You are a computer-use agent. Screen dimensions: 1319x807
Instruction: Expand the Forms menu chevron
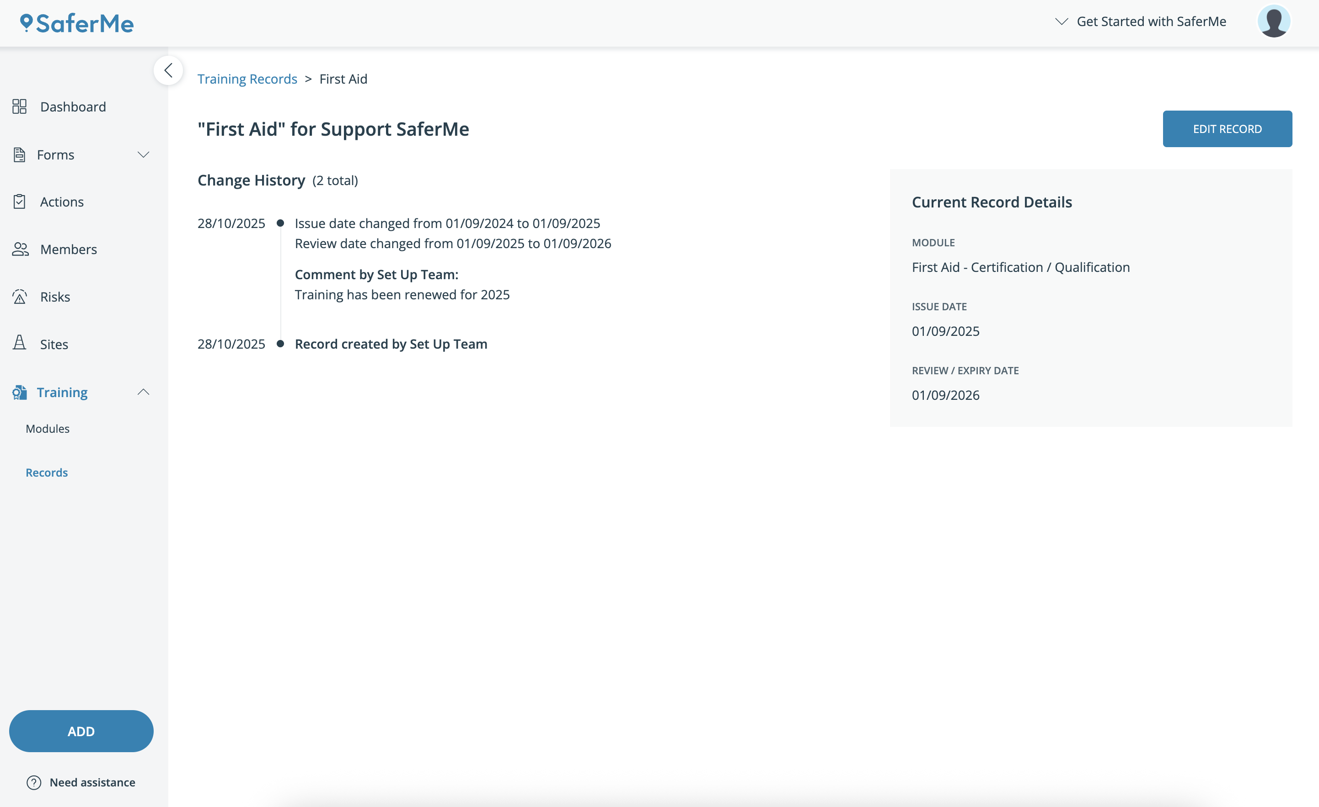(144, 154)
